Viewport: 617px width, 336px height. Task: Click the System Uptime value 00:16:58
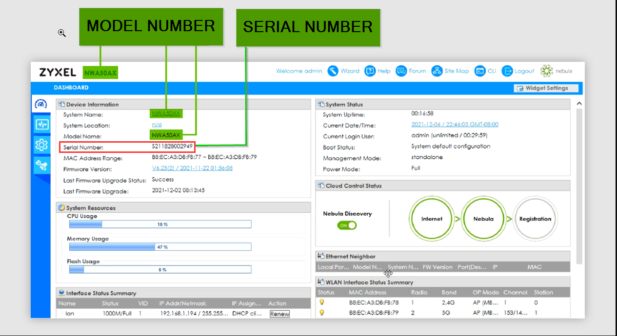click(422, 113)
